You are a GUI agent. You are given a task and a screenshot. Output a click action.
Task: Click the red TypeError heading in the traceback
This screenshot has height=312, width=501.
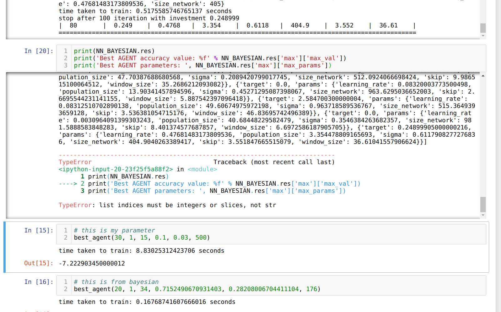(75, 162)
